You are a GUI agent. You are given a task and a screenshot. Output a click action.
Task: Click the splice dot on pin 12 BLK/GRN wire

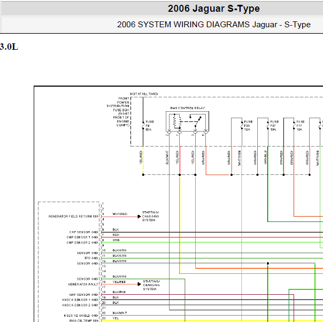tap(268, 264)
